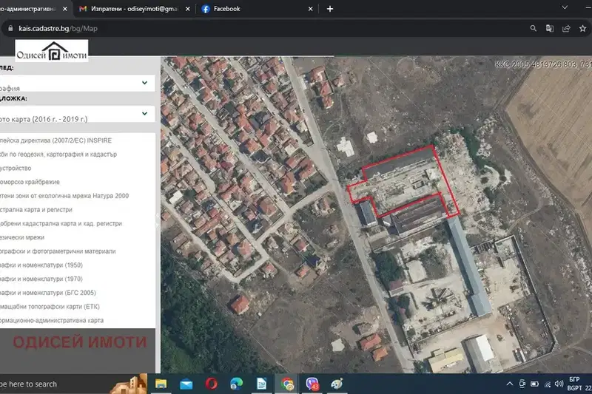Viewport: 592px width, 394px height.
Task: Select 'ографски и фотограметрични материали' layer
Action: [58, 251]
